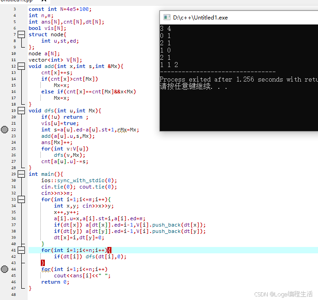Click on 'if(dt[y])' line 38
318x300 pixels.
click(x=68, y=231)
